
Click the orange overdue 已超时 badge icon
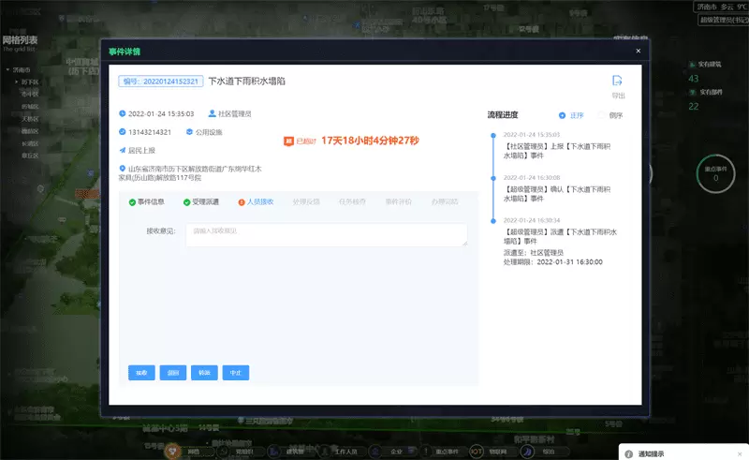tap(288, 141)
